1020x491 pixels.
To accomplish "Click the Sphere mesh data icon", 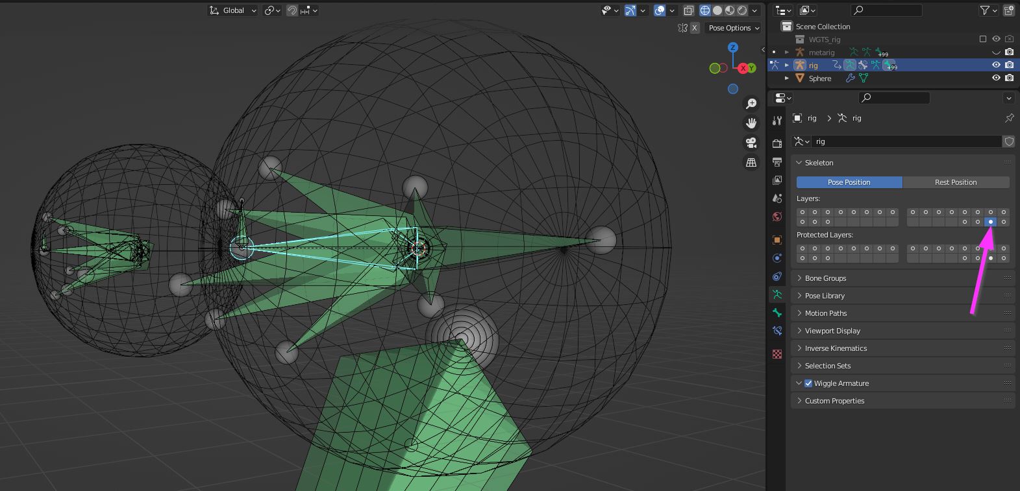I will [864, 78].
